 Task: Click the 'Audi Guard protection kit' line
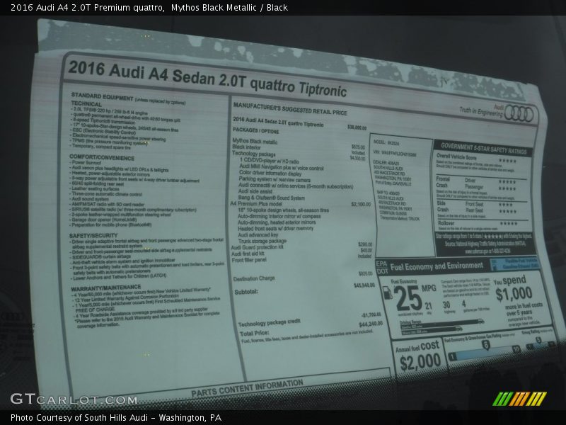click(x=257, y=247)
